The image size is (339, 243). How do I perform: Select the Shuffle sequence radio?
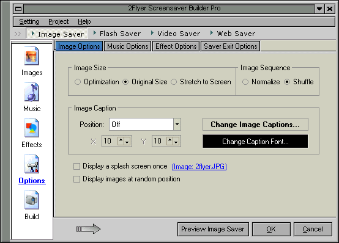pyautogui.click(x=287, y=82)
